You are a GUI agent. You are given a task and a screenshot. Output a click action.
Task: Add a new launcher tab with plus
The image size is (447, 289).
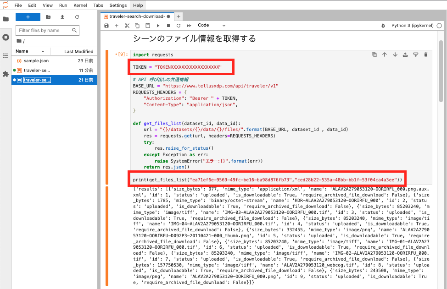coord(179,16)
